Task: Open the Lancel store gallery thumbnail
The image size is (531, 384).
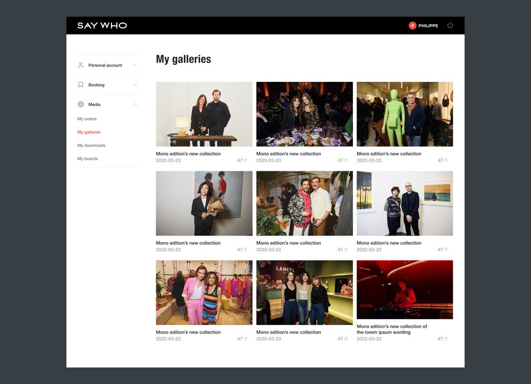Action: point(304,293)
